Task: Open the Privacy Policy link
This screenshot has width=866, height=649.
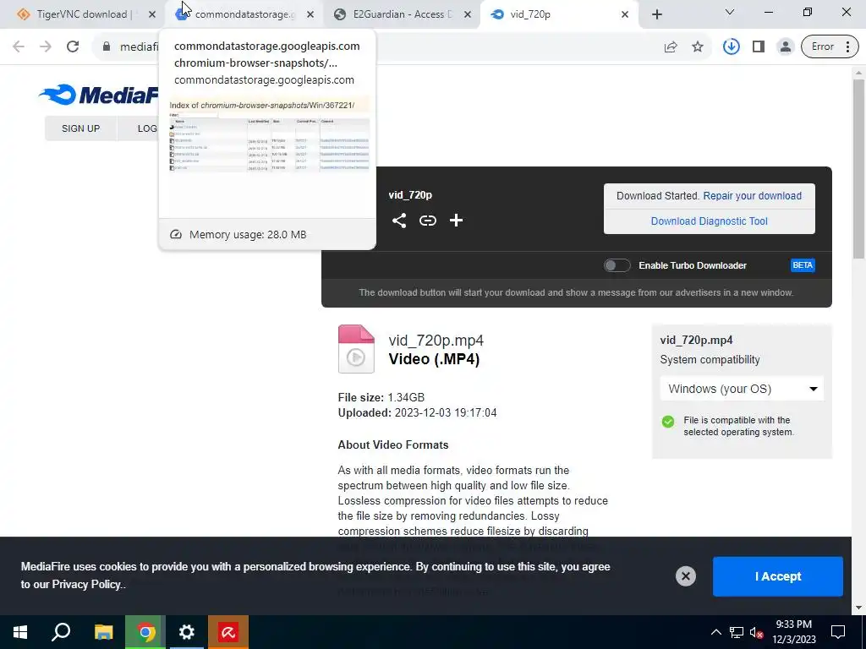Action: tap(86, 585)
